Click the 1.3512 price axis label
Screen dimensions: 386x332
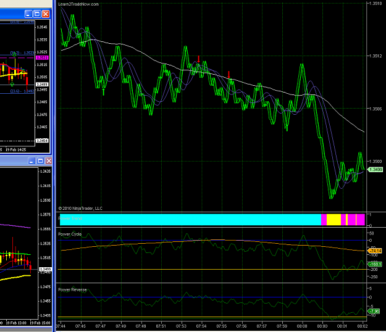376,56
